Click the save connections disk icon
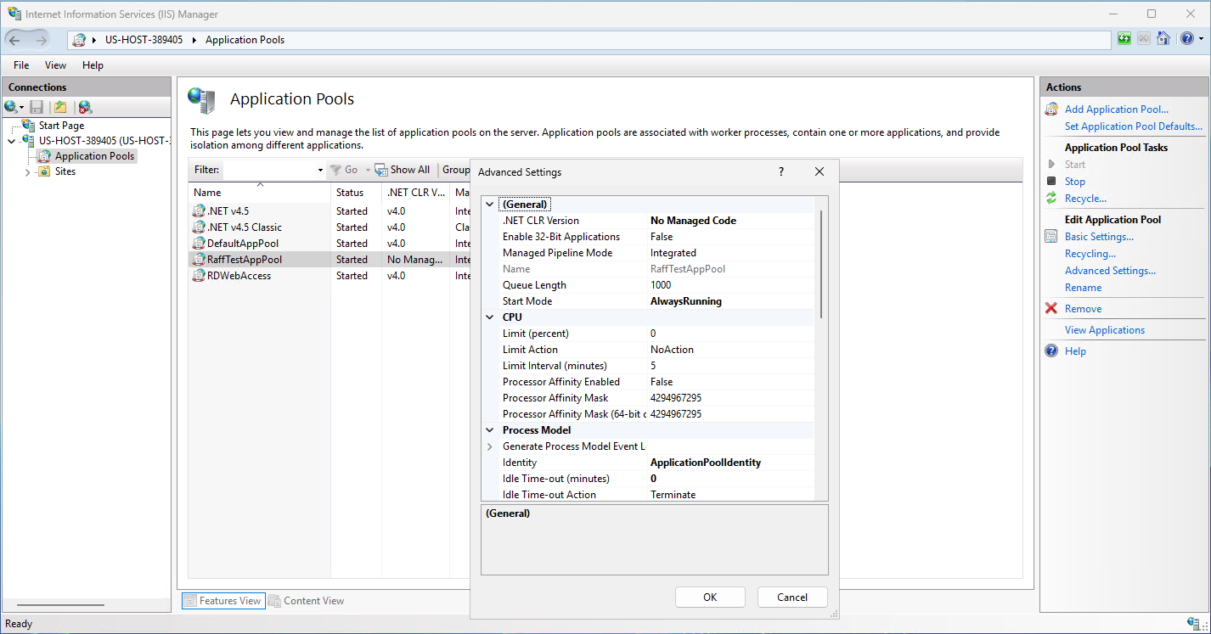The height and width of the screenshot is (634, 1211). [x=37, y=107]
